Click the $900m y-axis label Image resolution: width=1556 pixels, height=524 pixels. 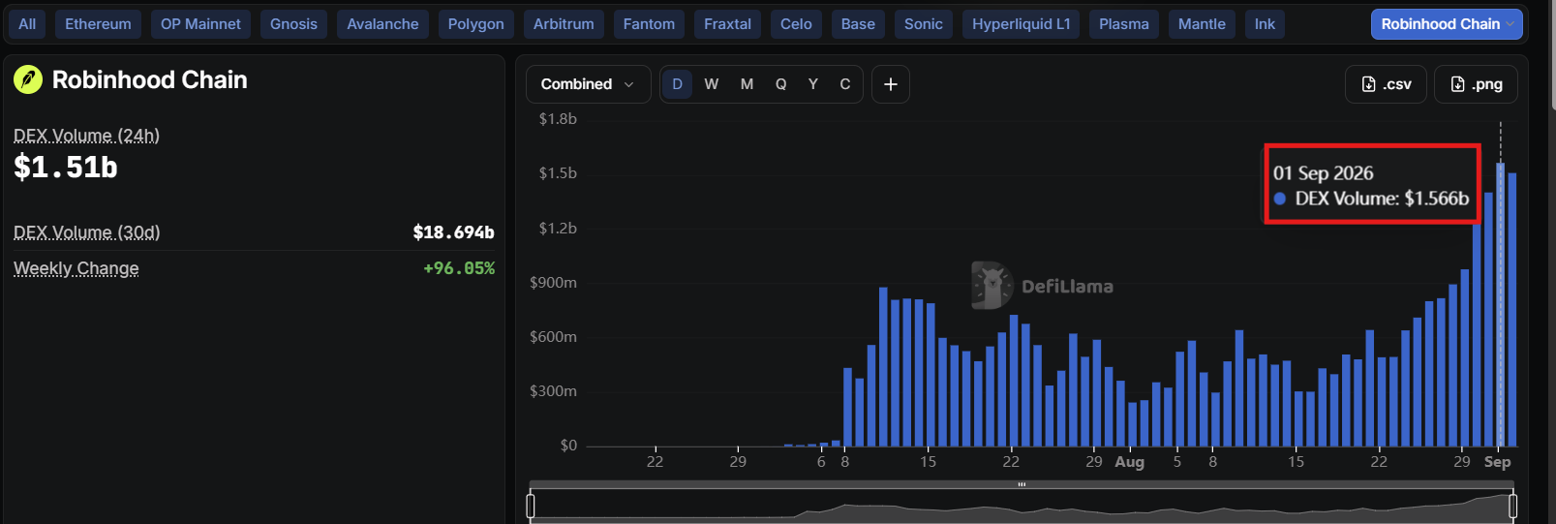click(553, 283)
